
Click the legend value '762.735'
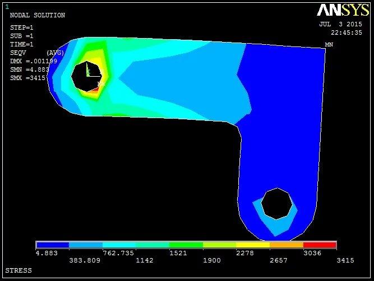click(118, 253)
